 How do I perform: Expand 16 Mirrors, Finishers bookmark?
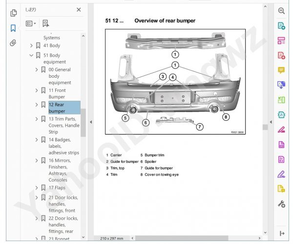tap(37, 160)
